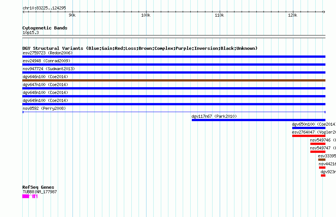This screenshot has width=336, height=217.
Task: Click the nsv947724 (Sudmant2013) variant bar
Action: [174, 72]
